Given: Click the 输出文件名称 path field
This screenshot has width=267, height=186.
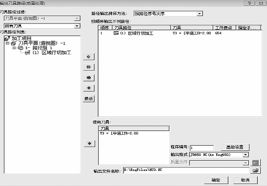Looking at the screenshot, I should pos(186,170).
